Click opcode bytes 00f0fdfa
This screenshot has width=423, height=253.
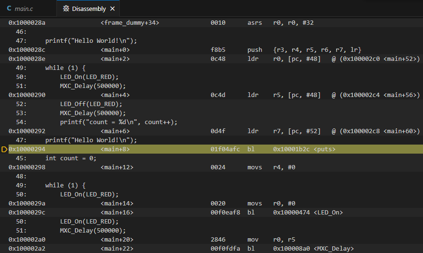[x=225, y=249]
